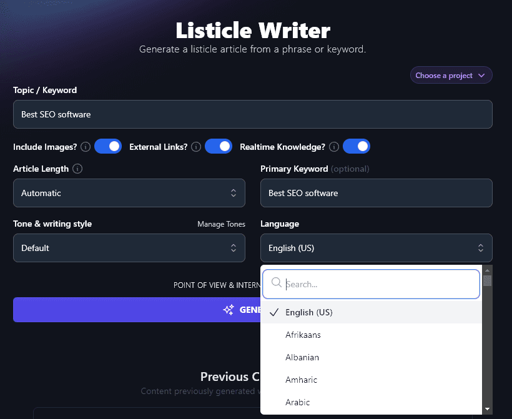Image resolution: width=512 pixels, height=419 pixels.
Task: Open the Realtime Knowledge info tooltip
Action: pyautogui.click(x=333, y=147)
